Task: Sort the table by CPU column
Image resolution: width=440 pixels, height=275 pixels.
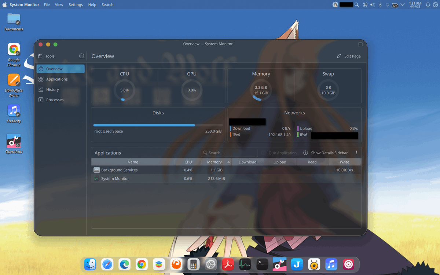Action: (188, 162)
